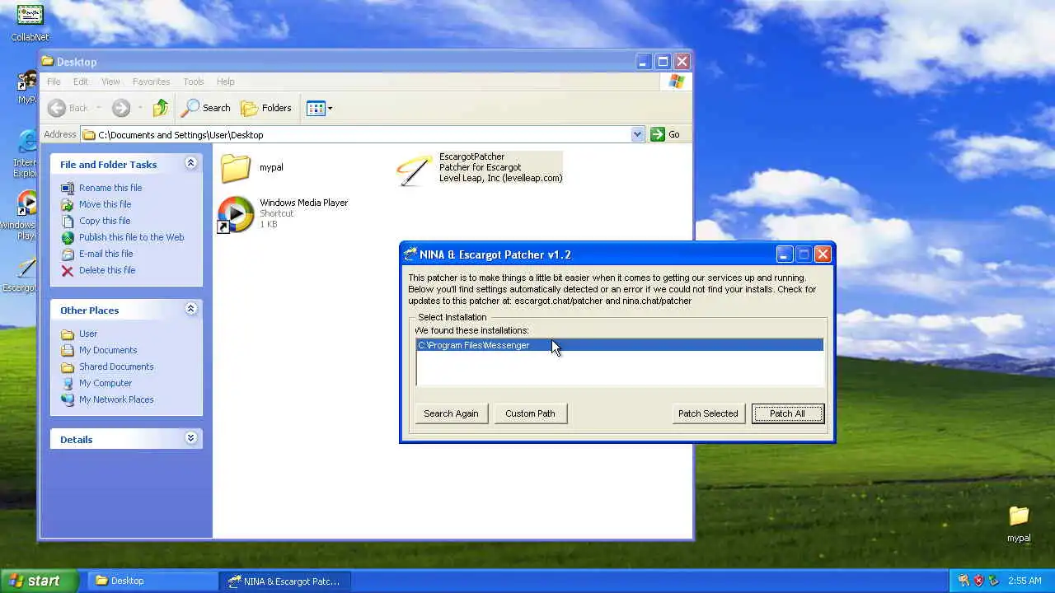Viewport: 1055px width, 593px height.
Task: Open the CollabNet desktop icon
Action: pyautogui.click(x=30, y=22)
